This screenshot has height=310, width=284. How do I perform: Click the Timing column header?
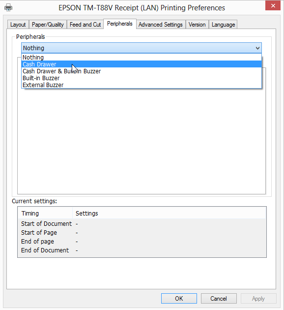[45, 214]
